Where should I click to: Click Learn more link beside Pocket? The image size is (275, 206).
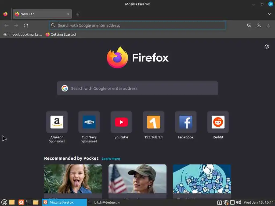click(111, 159)
